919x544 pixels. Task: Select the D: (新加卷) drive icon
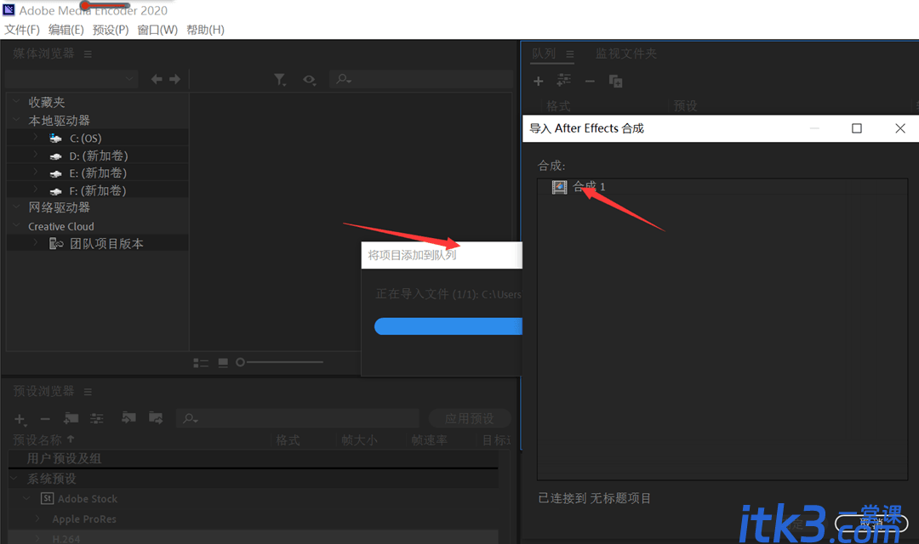pos(55,156)
